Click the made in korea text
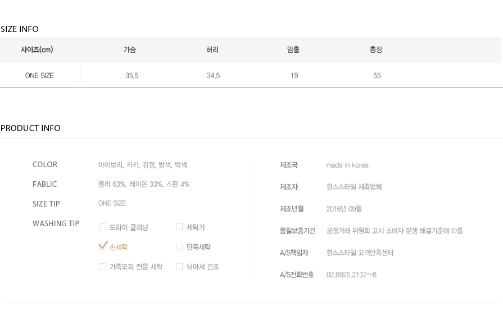Image resolution: width=503 pixels, height=314 pixels. point(347,165)
